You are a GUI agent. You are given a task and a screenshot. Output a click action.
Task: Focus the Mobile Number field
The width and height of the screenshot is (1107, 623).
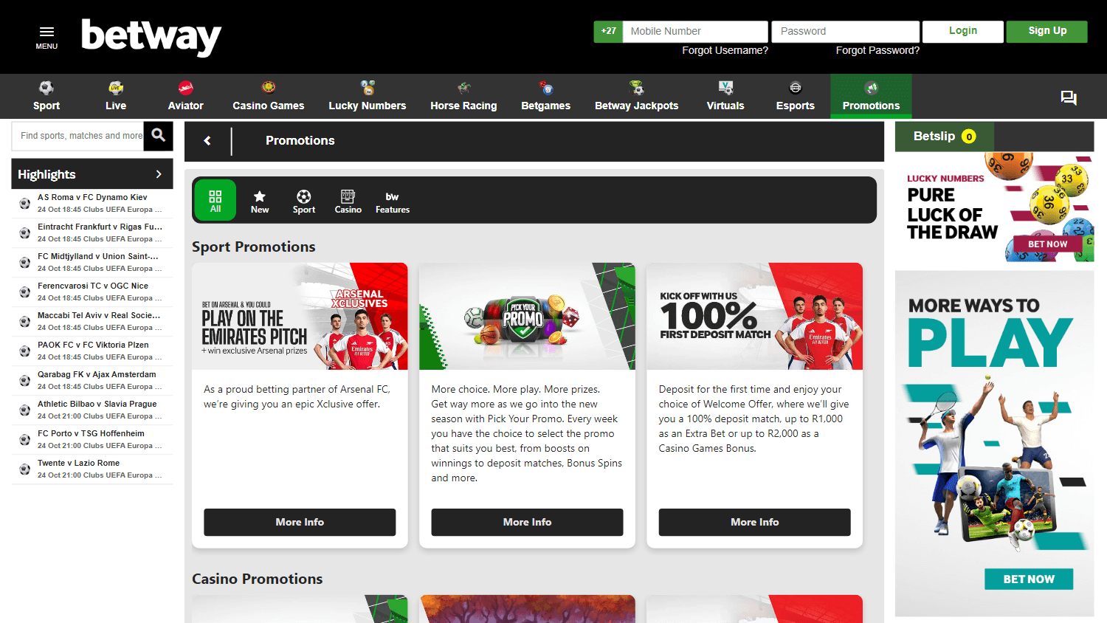click(695, 31)
